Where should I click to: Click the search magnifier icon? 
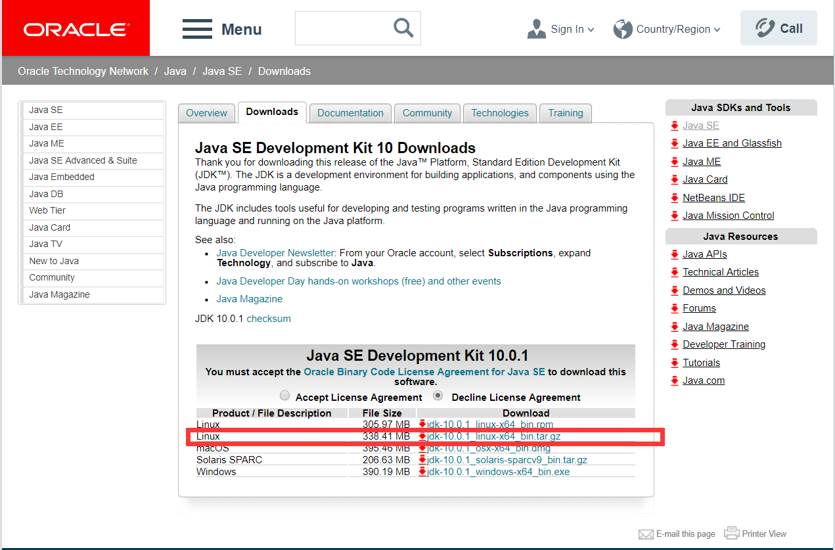[x=403, y=28]
